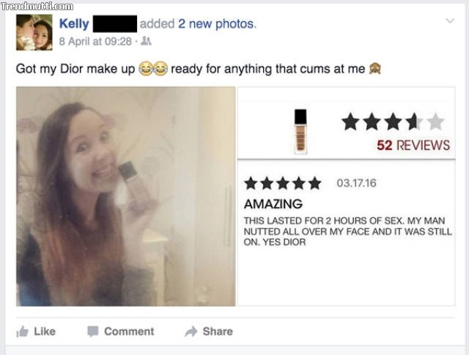The width and height of the screenshot is (469, 355).
Task: Click the friends audience icon beside timestamp
Action: pyautogui.click(x=146, y=41)
